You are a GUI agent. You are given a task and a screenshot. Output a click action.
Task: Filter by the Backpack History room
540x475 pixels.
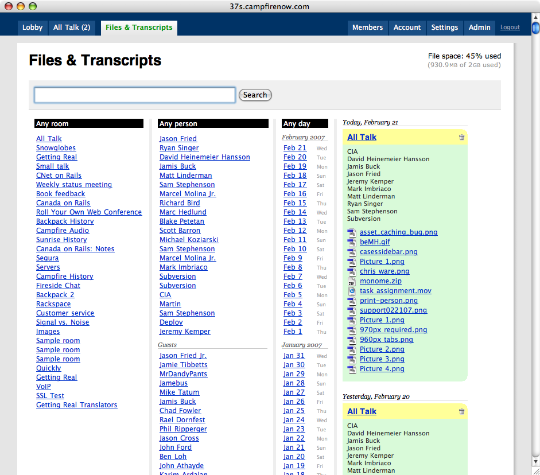65,221
